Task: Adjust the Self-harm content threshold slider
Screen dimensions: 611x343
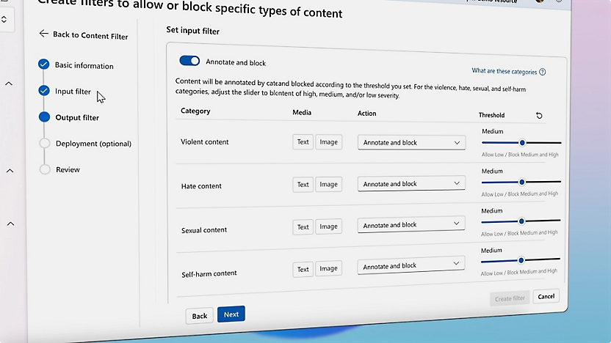Action: pyautogui.click(x=521, y=260)
